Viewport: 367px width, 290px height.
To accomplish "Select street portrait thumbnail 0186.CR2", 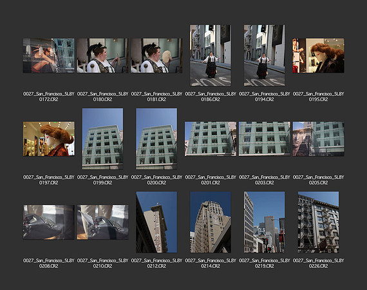I will point(211,55).
